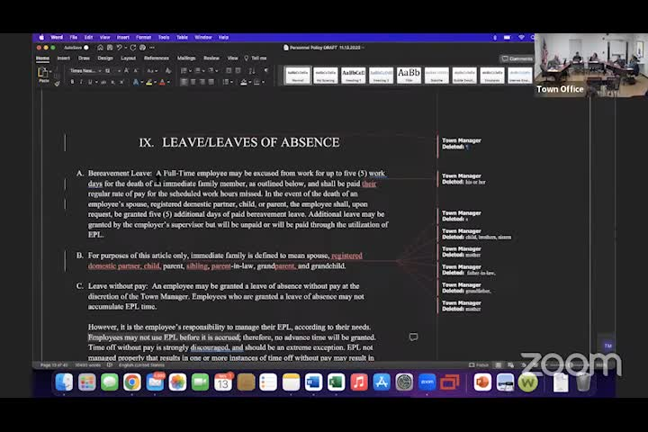Click the Comments button
The height and width of the screenshot is (432, 648).
click(518, 58)
